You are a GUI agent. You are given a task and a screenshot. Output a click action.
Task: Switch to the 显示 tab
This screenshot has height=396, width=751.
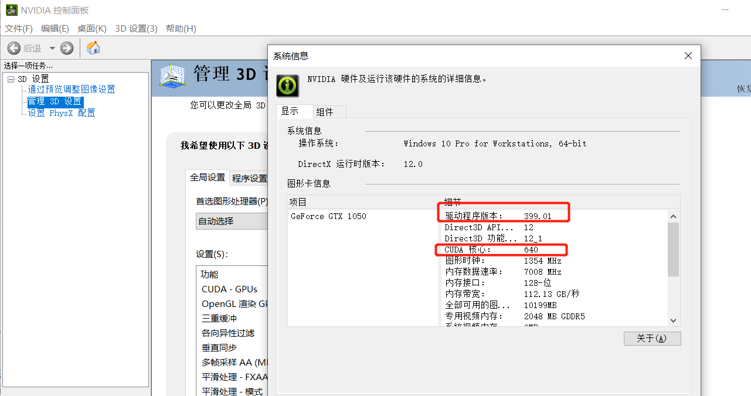(294, 111)
